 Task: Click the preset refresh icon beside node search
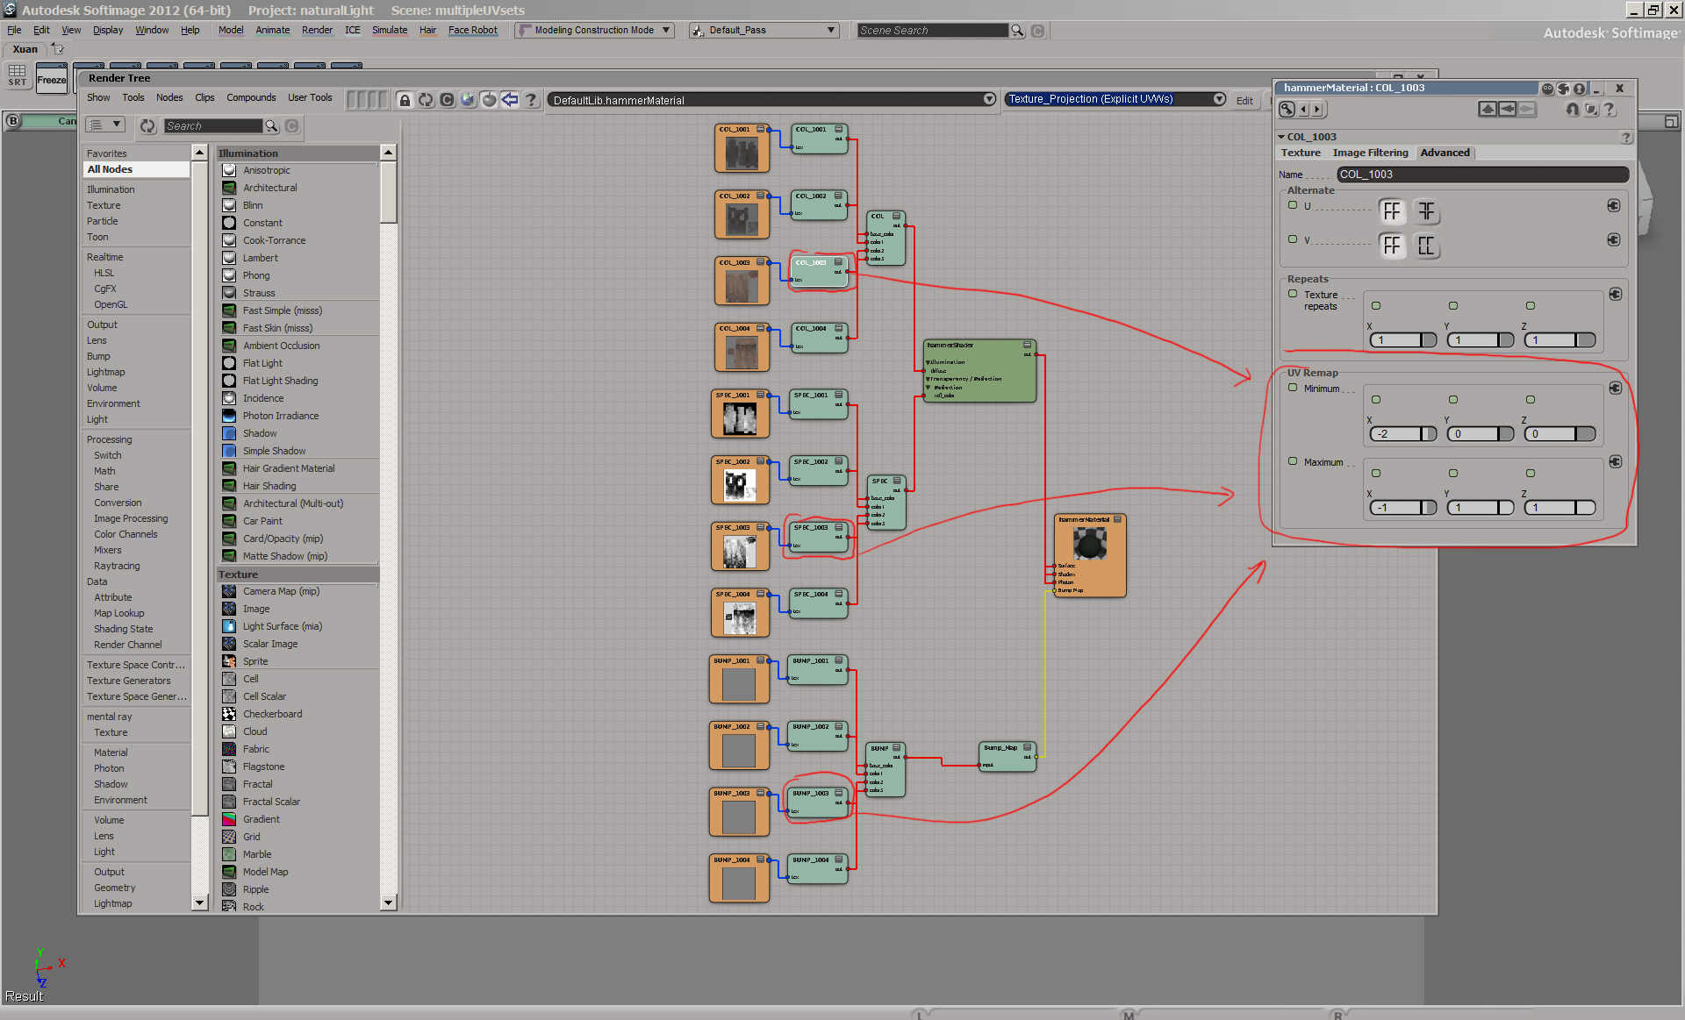pyautogui.click(x=147, y=126)
